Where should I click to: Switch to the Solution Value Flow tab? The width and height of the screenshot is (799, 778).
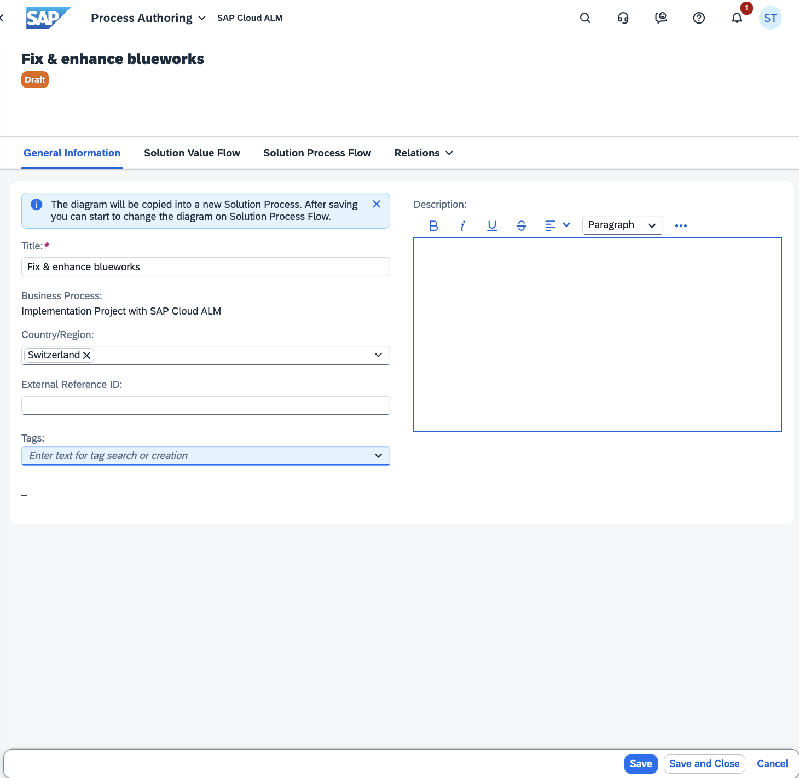coord(192,153)
